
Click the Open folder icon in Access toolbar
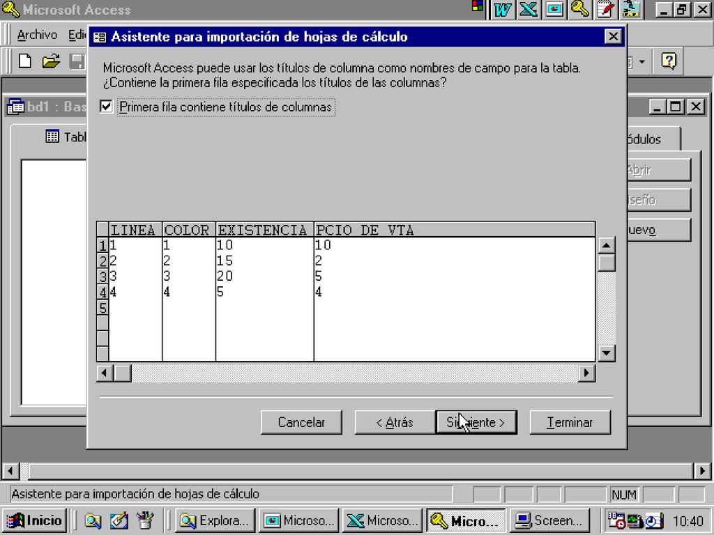(x=51, y=61)
